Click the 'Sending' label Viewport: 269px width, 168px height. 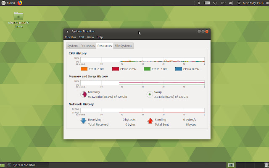(161, 120)
